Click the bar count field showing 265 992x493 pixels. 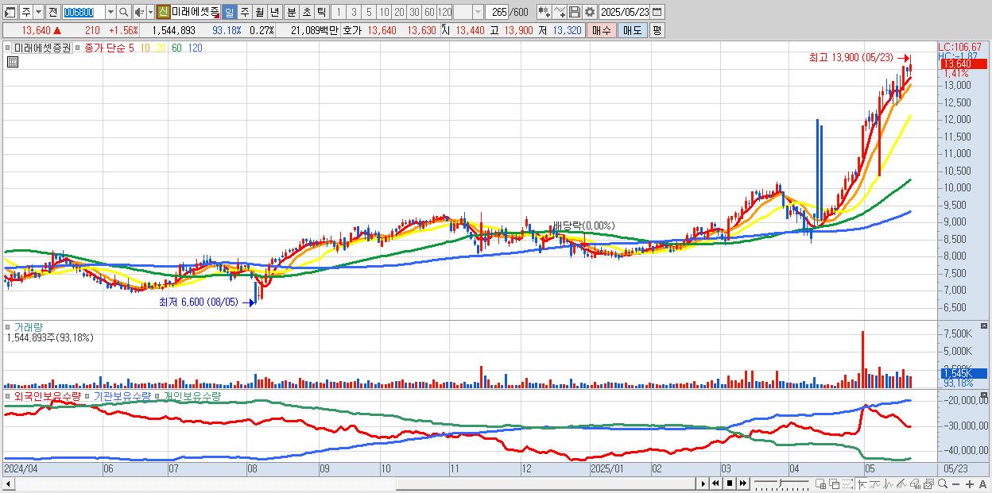498,12
